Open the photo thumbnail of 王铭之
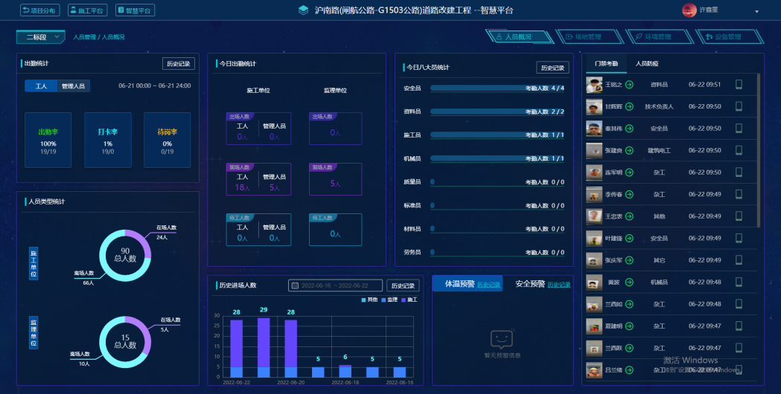This screenshot has width=781, height=394. (594, 85)
